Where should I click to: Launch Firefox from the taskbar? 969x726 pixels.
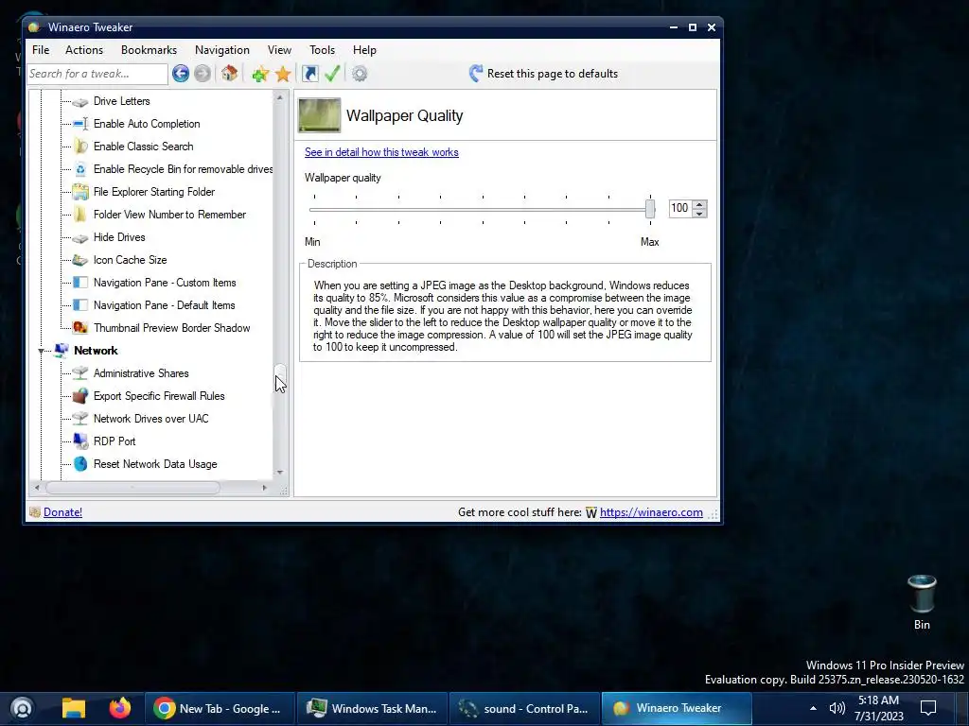click(x=120, y=708)
